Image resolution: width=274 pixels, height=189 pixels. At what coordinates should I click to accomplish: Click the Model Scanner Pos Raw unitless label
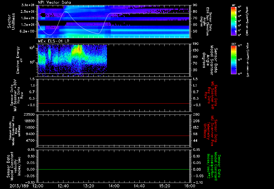click(x=15, y=131)
